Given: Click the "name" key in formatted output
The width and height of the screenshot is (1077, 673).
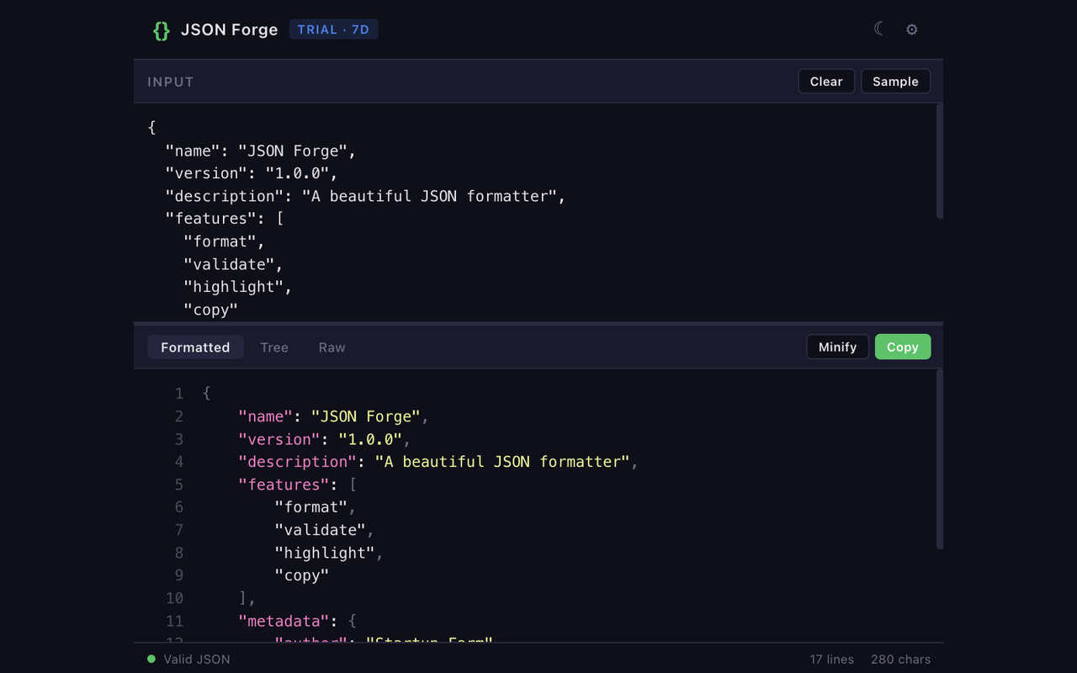Looking at the screenshot, I should (x=266, y=416).
